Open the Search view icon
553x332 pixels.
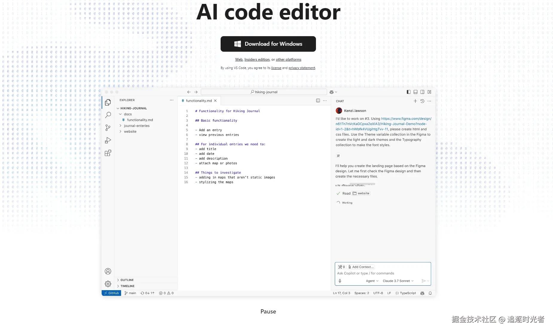click(108, 115)
